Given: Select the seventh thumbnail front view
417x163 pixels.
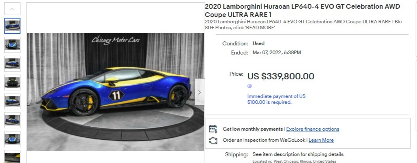Looking at the screenshot, I should (12, 139).
